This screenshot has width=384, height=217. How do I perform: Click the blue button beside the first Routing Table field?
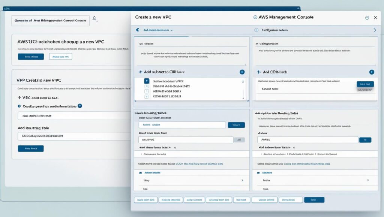click(236, 125)
